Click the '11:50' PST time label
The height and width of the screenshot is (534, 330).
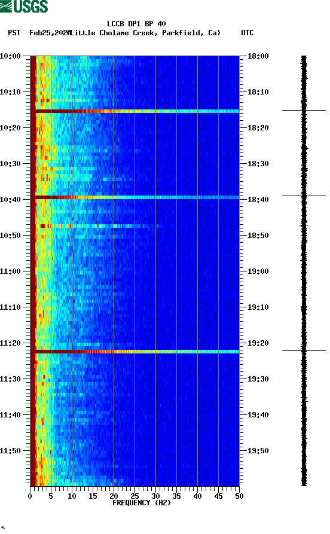pyautogui.click(x=10, y=450)
